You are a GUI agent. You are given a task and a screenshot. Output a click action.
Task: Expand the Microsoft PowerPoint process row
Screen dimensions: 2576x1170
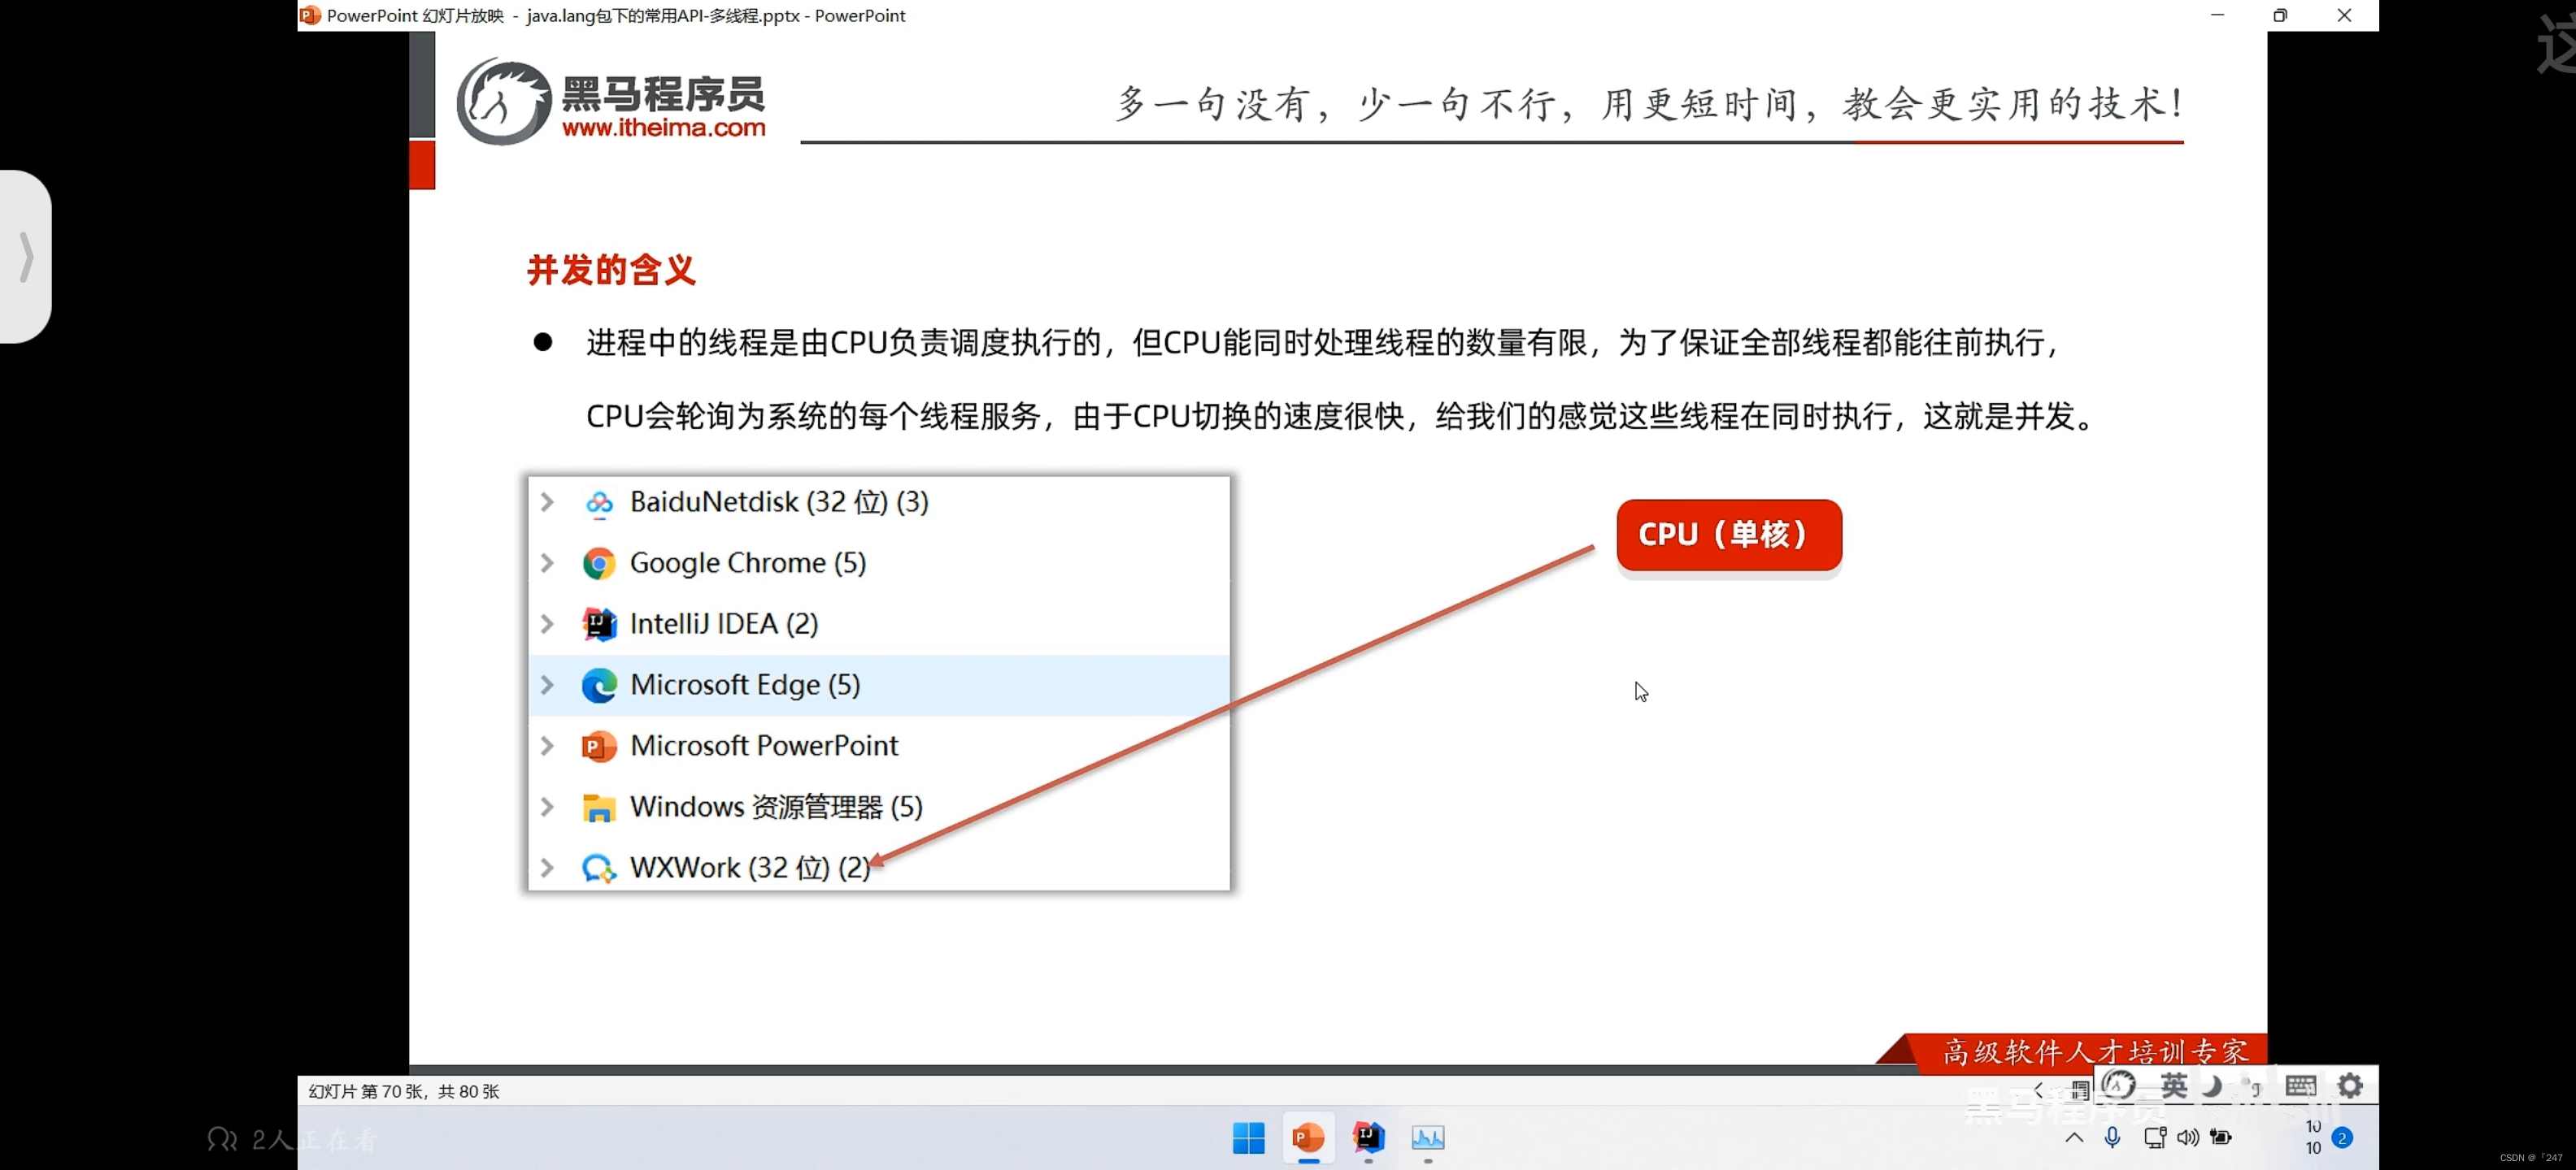547,745
